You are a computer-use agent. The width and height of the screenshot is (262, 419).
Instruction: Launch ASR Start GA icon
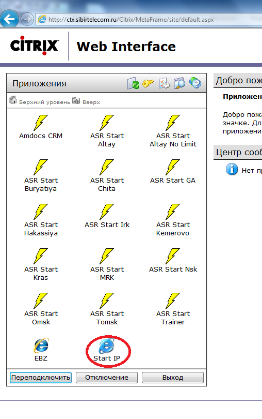point(173,168)
